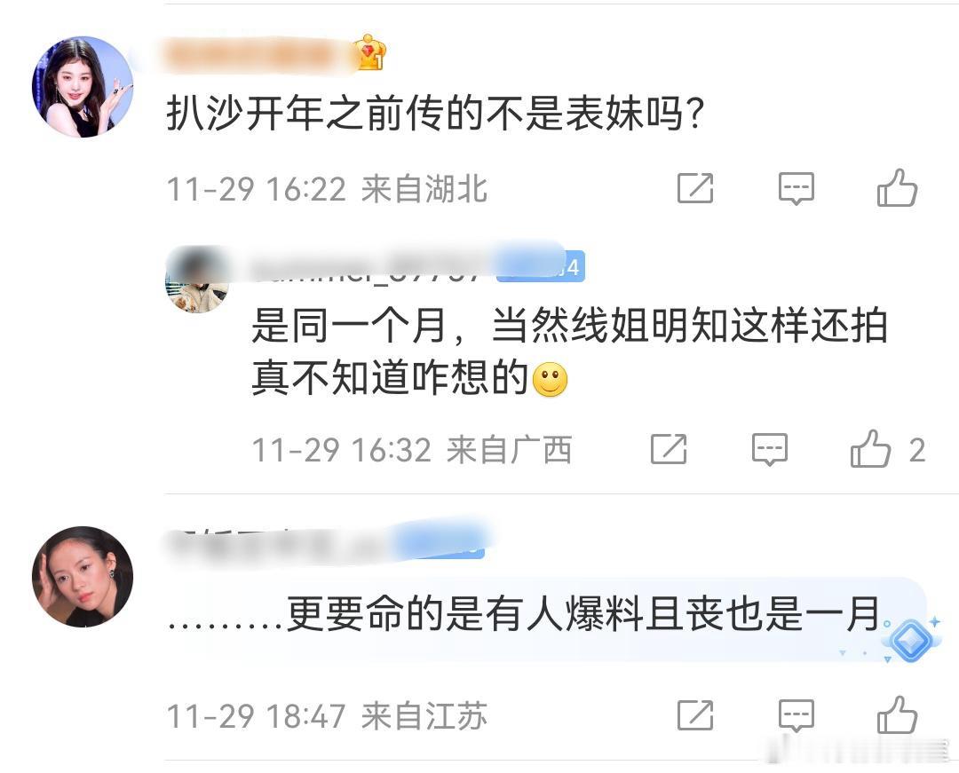Share the 18:47 comment from 江苏

coord(695,715)
